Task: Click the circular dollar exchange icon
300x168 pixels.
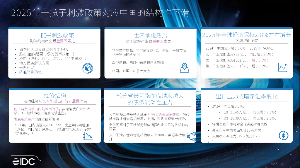Action: point(284,135)
